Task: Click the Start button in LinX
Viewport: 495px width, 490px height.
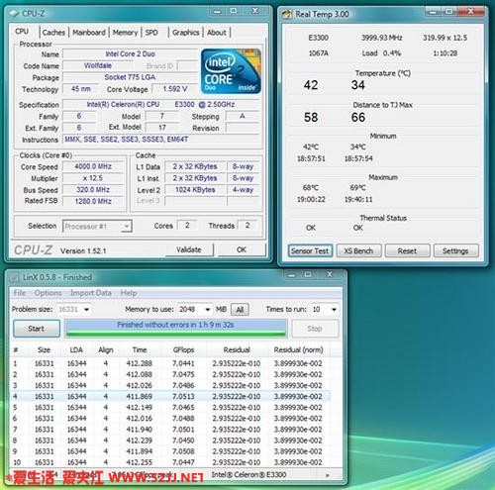Action: (37, 329)
